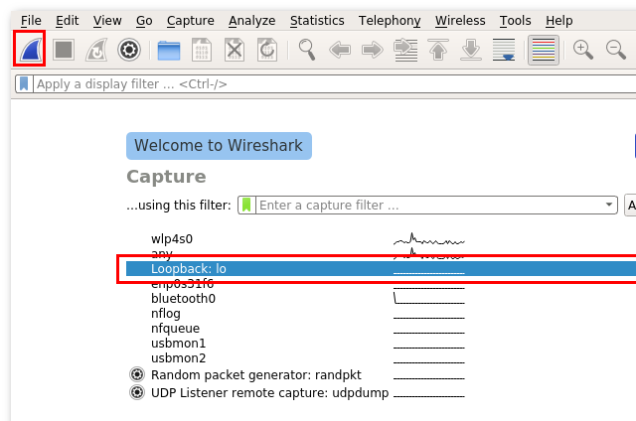Open the Statistics menu

[317, 20]
